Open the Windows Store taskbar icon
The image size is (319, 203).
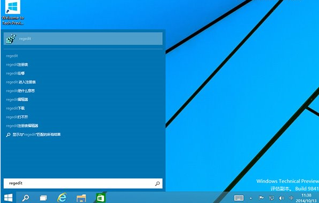pyautogui.click(x=100, y=198)
